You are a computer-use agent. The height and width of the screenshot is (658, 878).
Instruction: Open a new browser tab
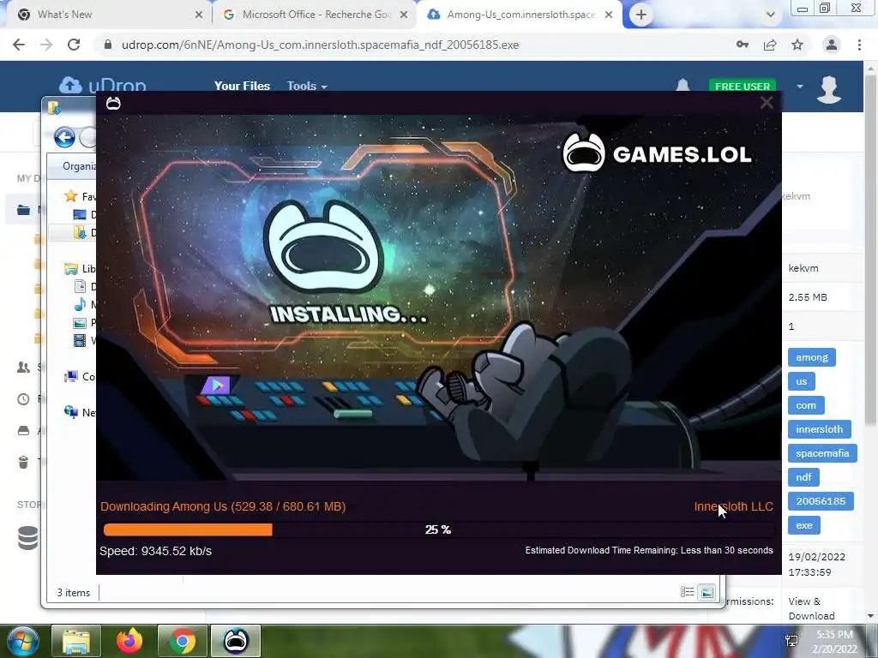pos(641,15)
